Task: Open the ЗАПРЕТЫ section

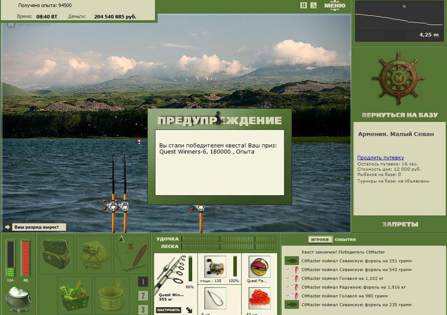Action: (400, 224)
